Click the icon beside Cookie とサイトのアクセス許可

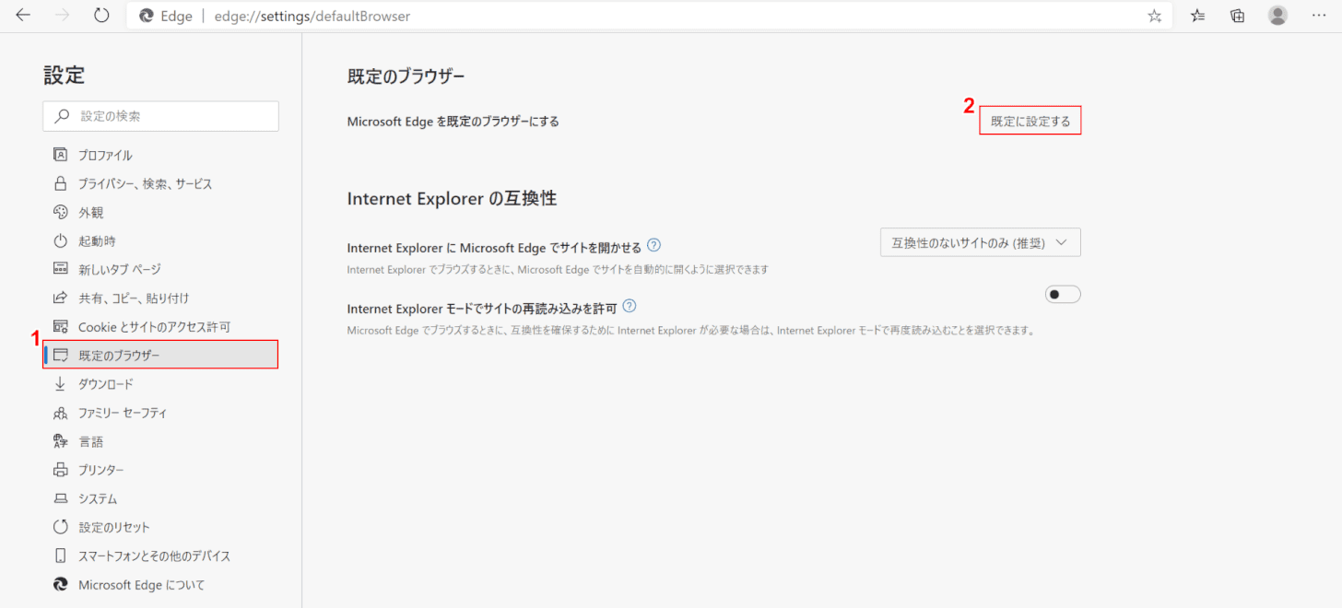click(61, 326)
